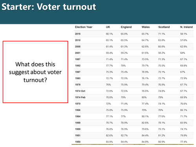Click the 1951 N. Ireland 79.9% cell

pyautogui.click(x=183, y=136)
